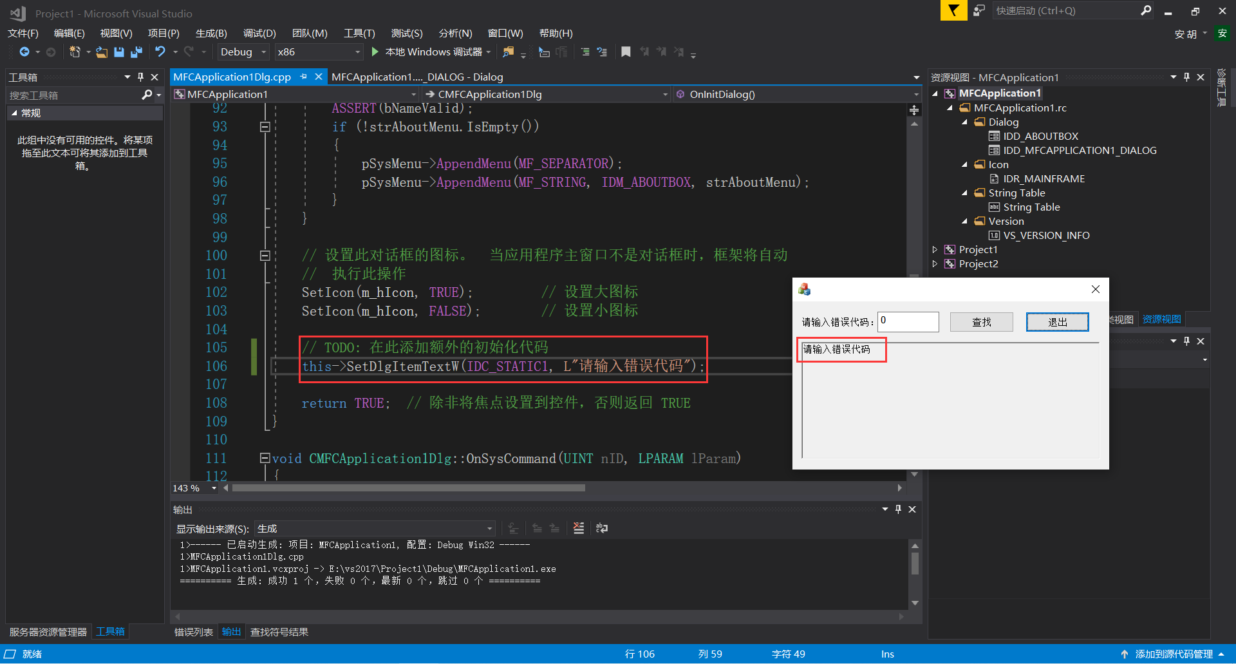
Task: Collapse the OnSysCommand function at line 111
Action: [x=265, y=458]
